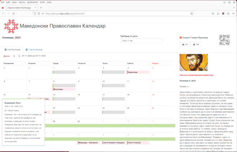The height and width of the screenshot is (152, 237).
Task: Download the calendar as .ics
Action: point(185,44)
